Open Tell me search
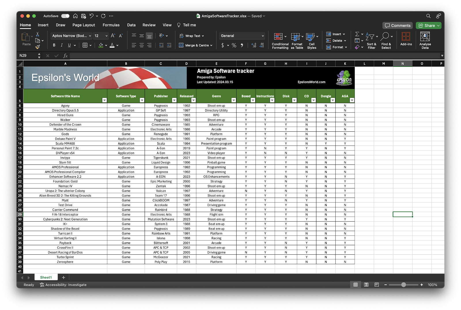The width and height of the screenshot is (461, 310). pos(186,25)
